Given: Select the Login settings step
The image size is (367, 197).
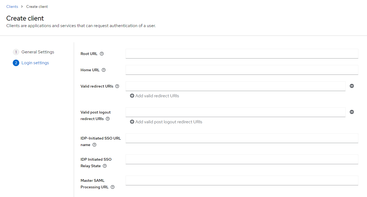Looking at the screenshot, I should coord(35,63).
